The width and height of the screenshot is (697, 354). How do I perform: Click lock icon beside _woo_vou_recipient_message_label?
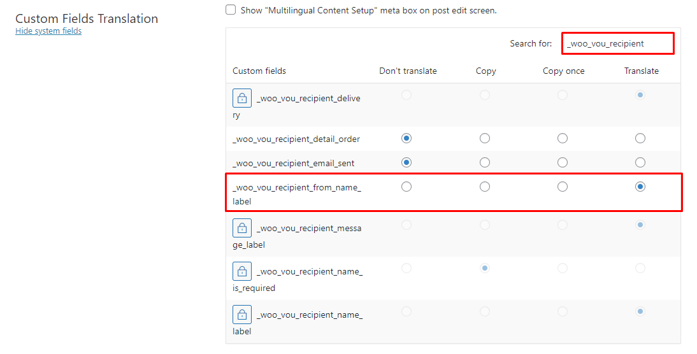point(241,228)
